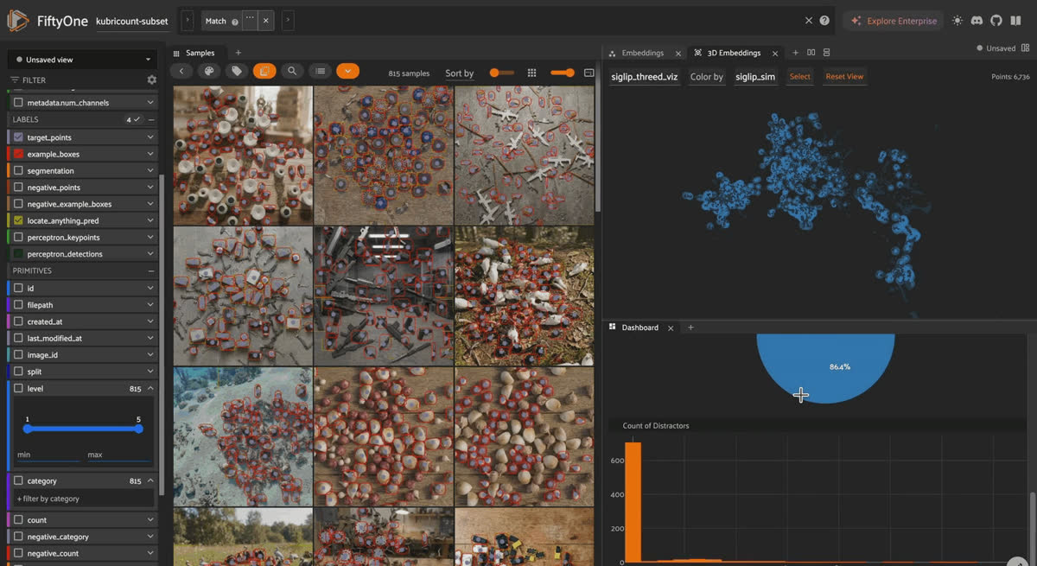
Task: Open the workspace layout icon beside Unsaved
Action: (1027, 48)
